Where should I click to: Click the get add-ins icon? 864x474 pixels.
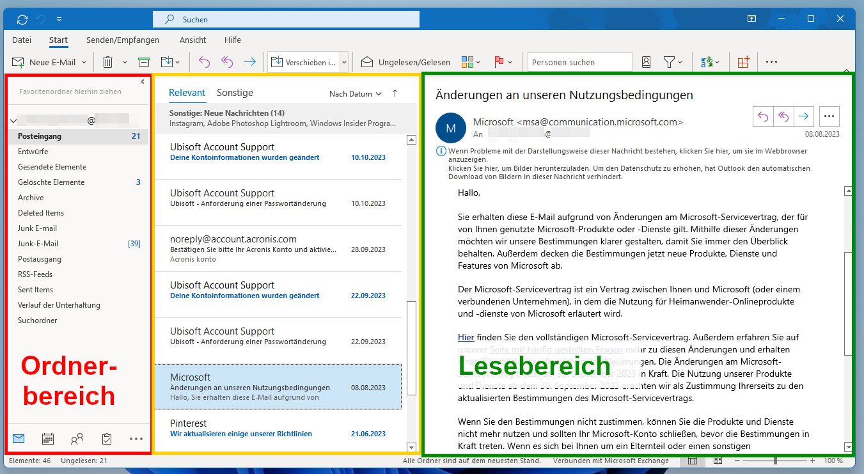743,62
